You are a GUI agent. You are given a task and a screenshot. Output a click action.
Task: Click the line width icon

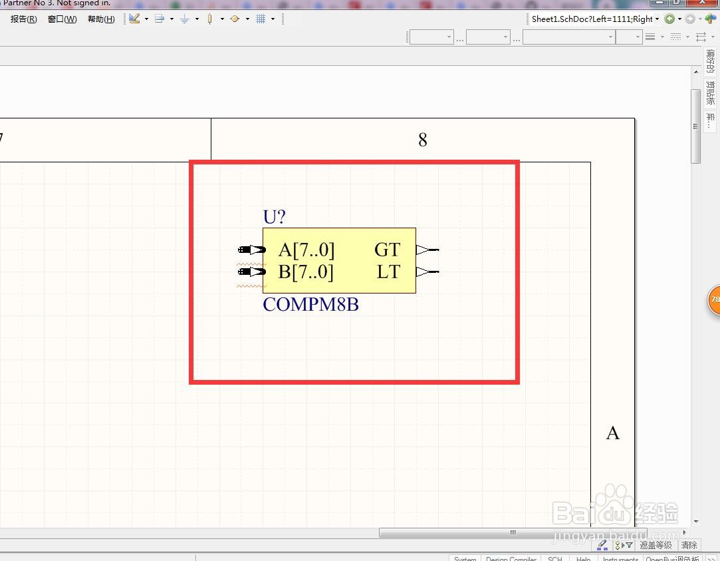click(650, 37)
